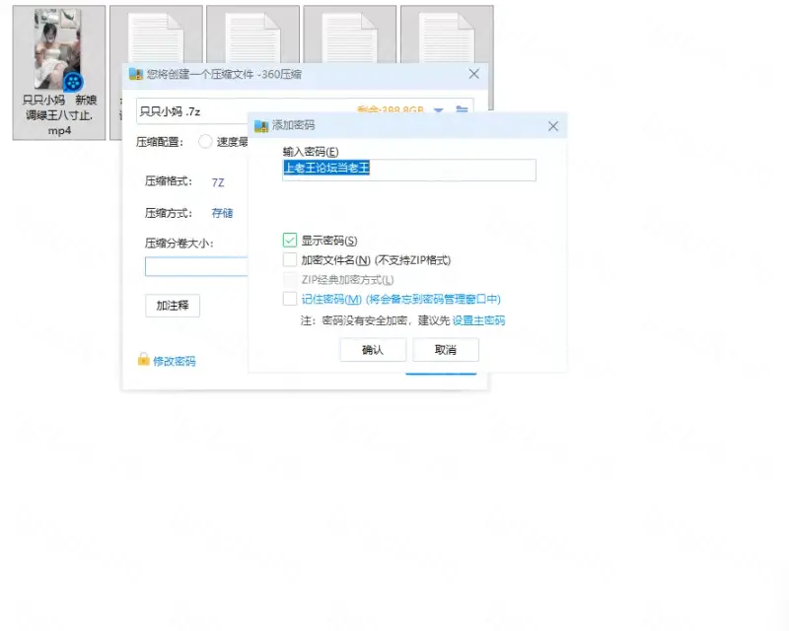The image size is (789, 631).
Task: Open the 设置主密码 link
Action: click(478, 320)
